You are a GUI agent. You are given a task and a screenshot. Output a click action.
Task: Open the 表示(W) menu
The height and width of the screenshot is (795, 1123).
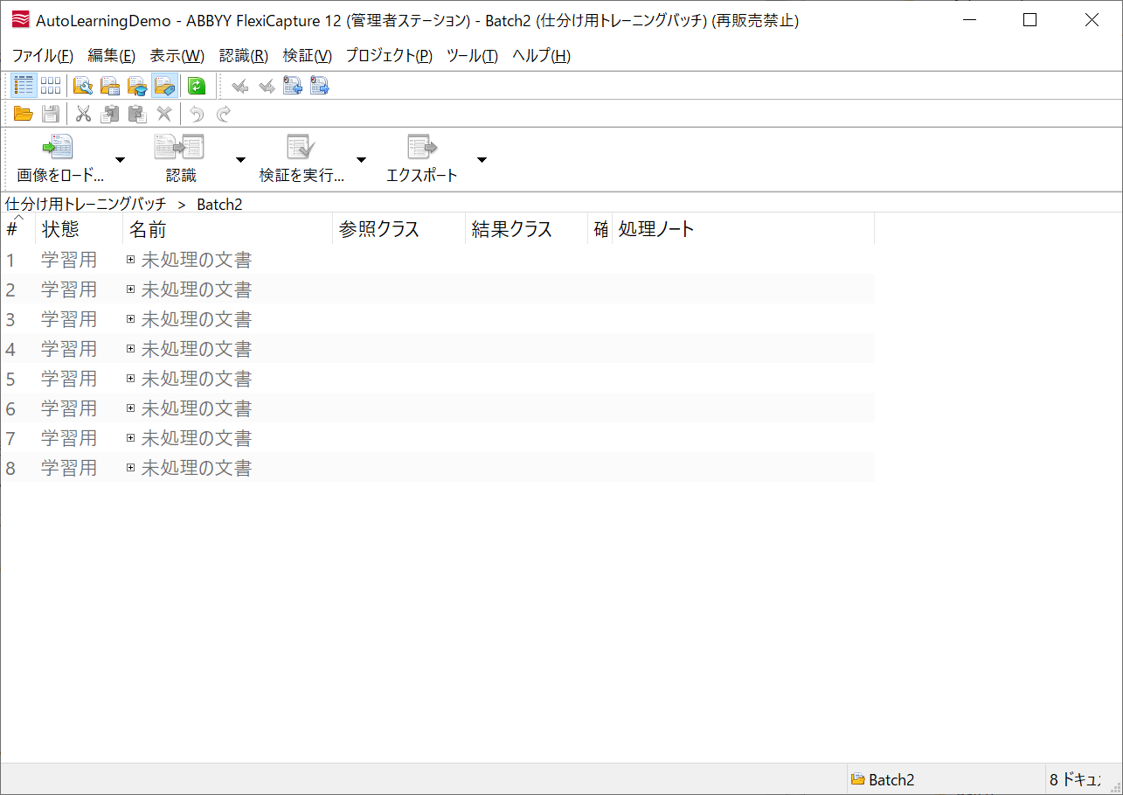tap(177, 56)
